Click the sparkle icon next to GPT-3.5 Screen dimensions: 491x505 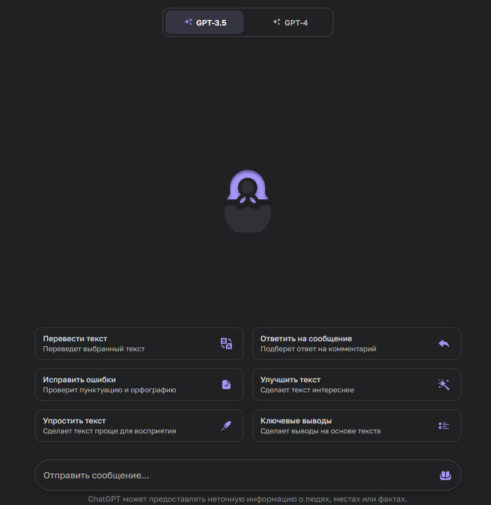[189, 22]
